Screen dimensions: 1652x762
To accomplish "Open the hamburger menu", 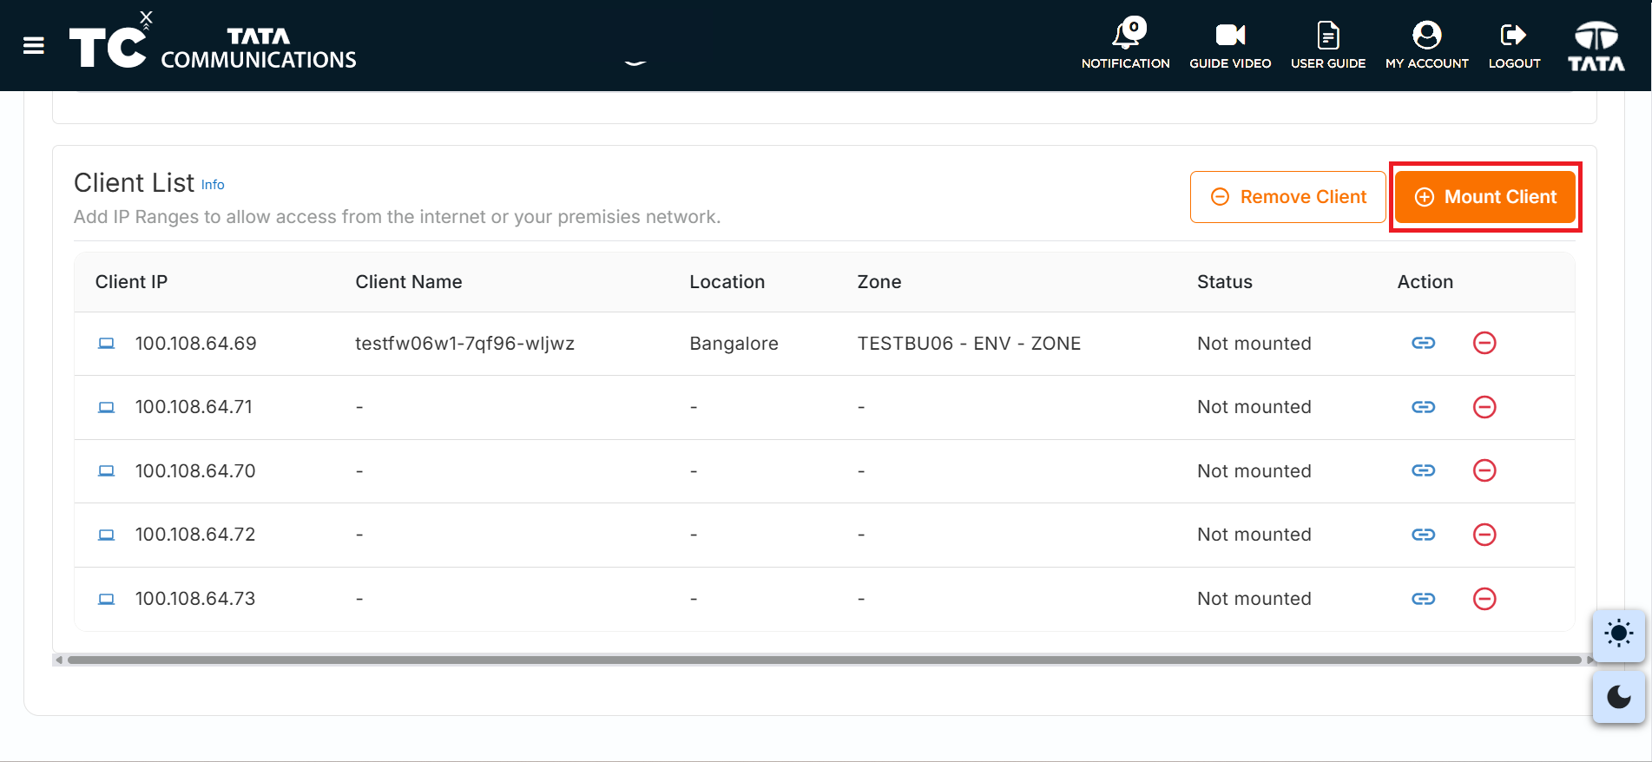I will point(34,46).
